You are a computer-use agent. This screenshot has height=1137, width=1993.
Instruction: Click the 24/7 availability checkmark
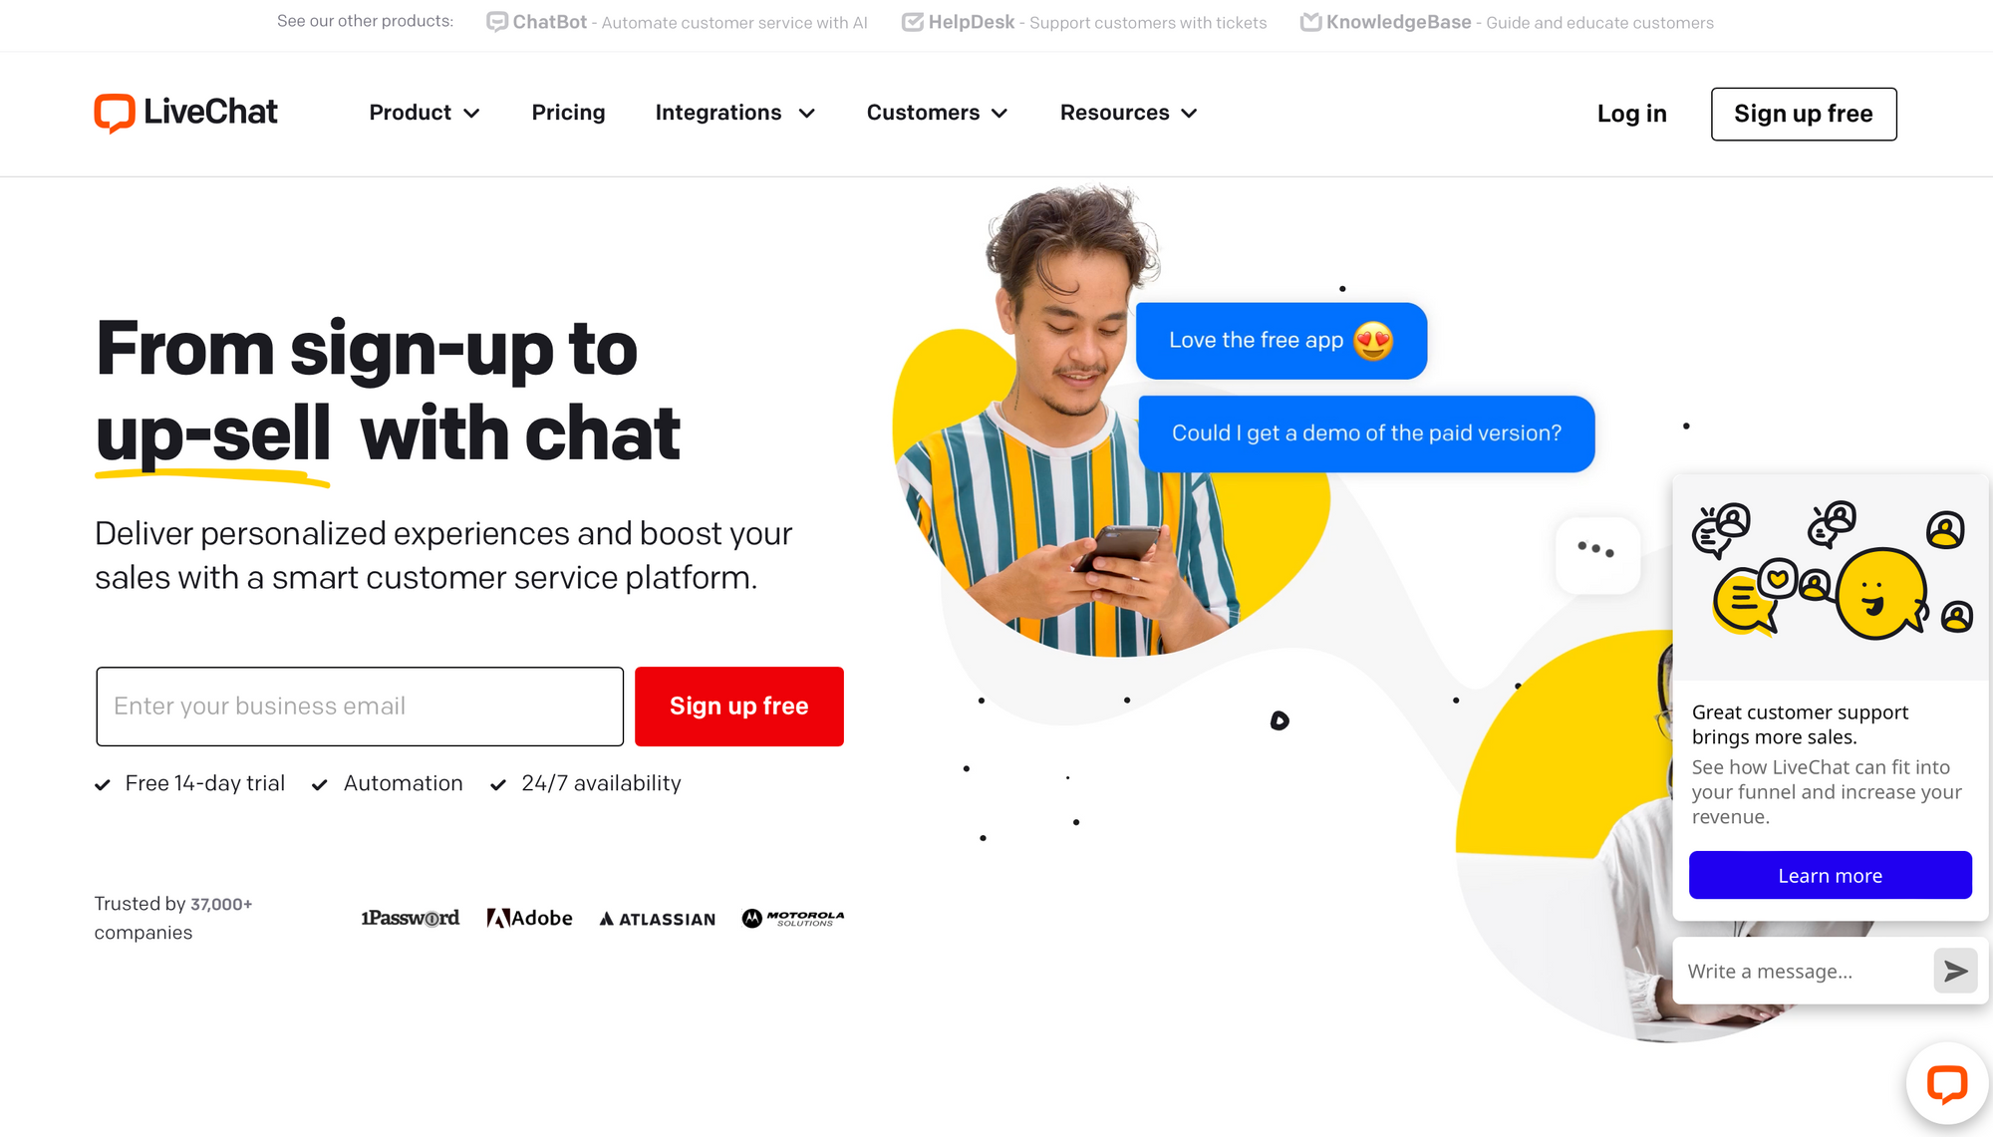[x=498, y=784]
